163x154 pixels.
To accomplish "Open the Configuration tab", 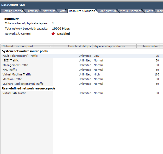I will pyautogui.click(x=108, y=11).
